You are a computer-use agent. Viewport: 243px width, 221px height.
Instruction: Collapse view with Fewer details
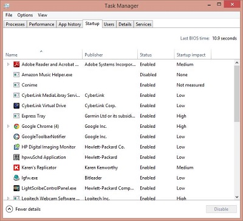point(23,209)
